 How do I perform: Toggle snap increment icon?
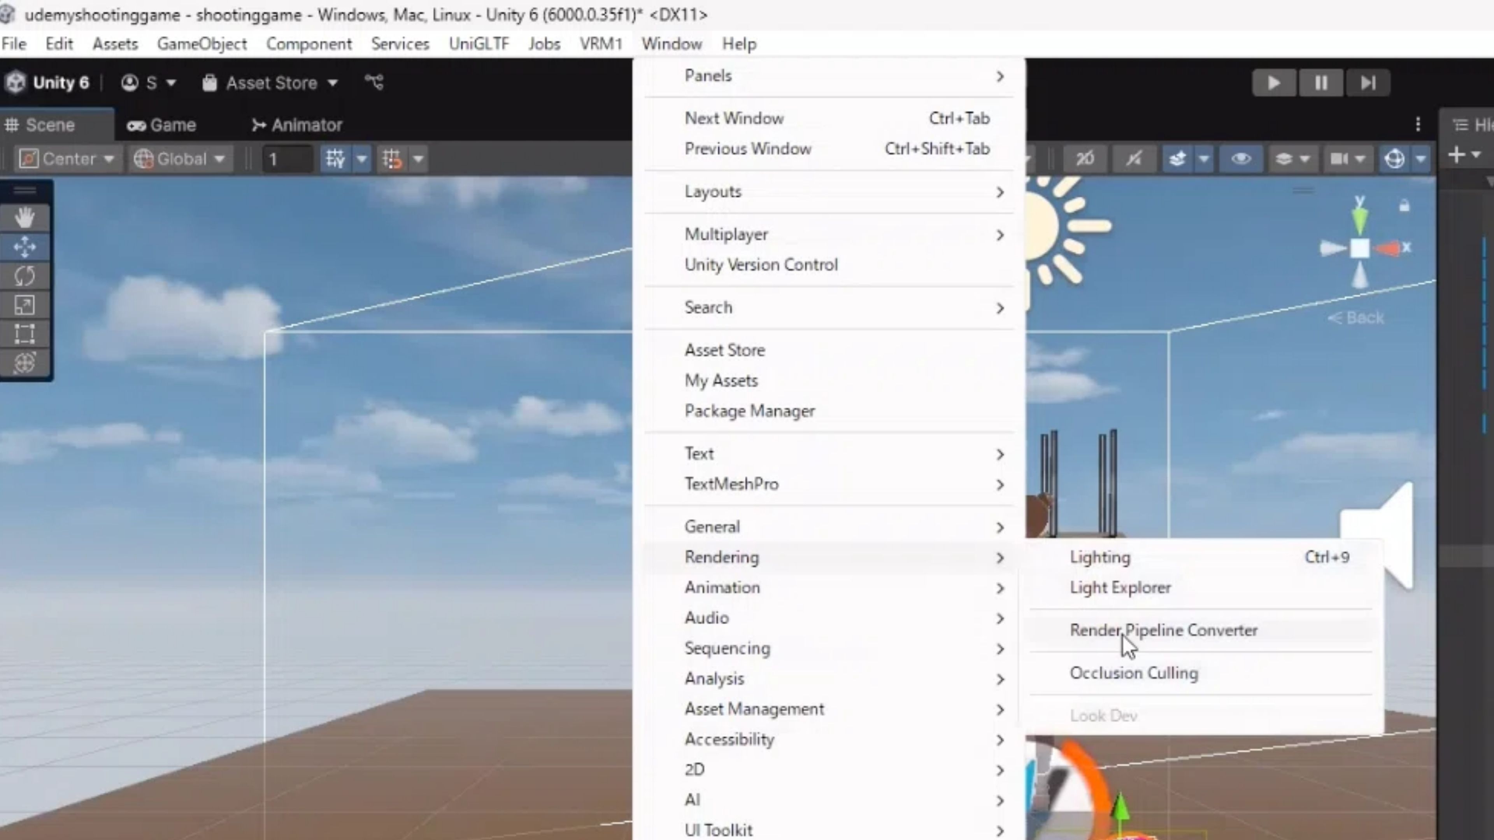[391, 159]
